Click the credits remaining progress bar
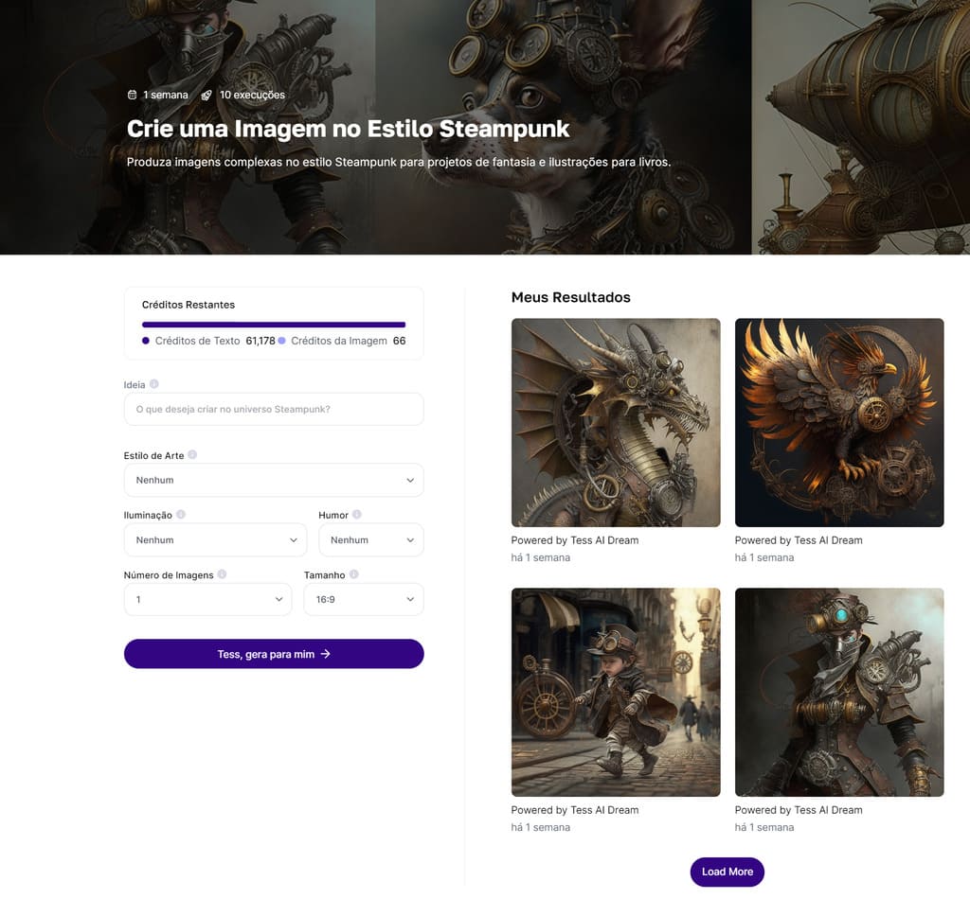Screen dimensions: 970x899 click(x=273, y=325)
